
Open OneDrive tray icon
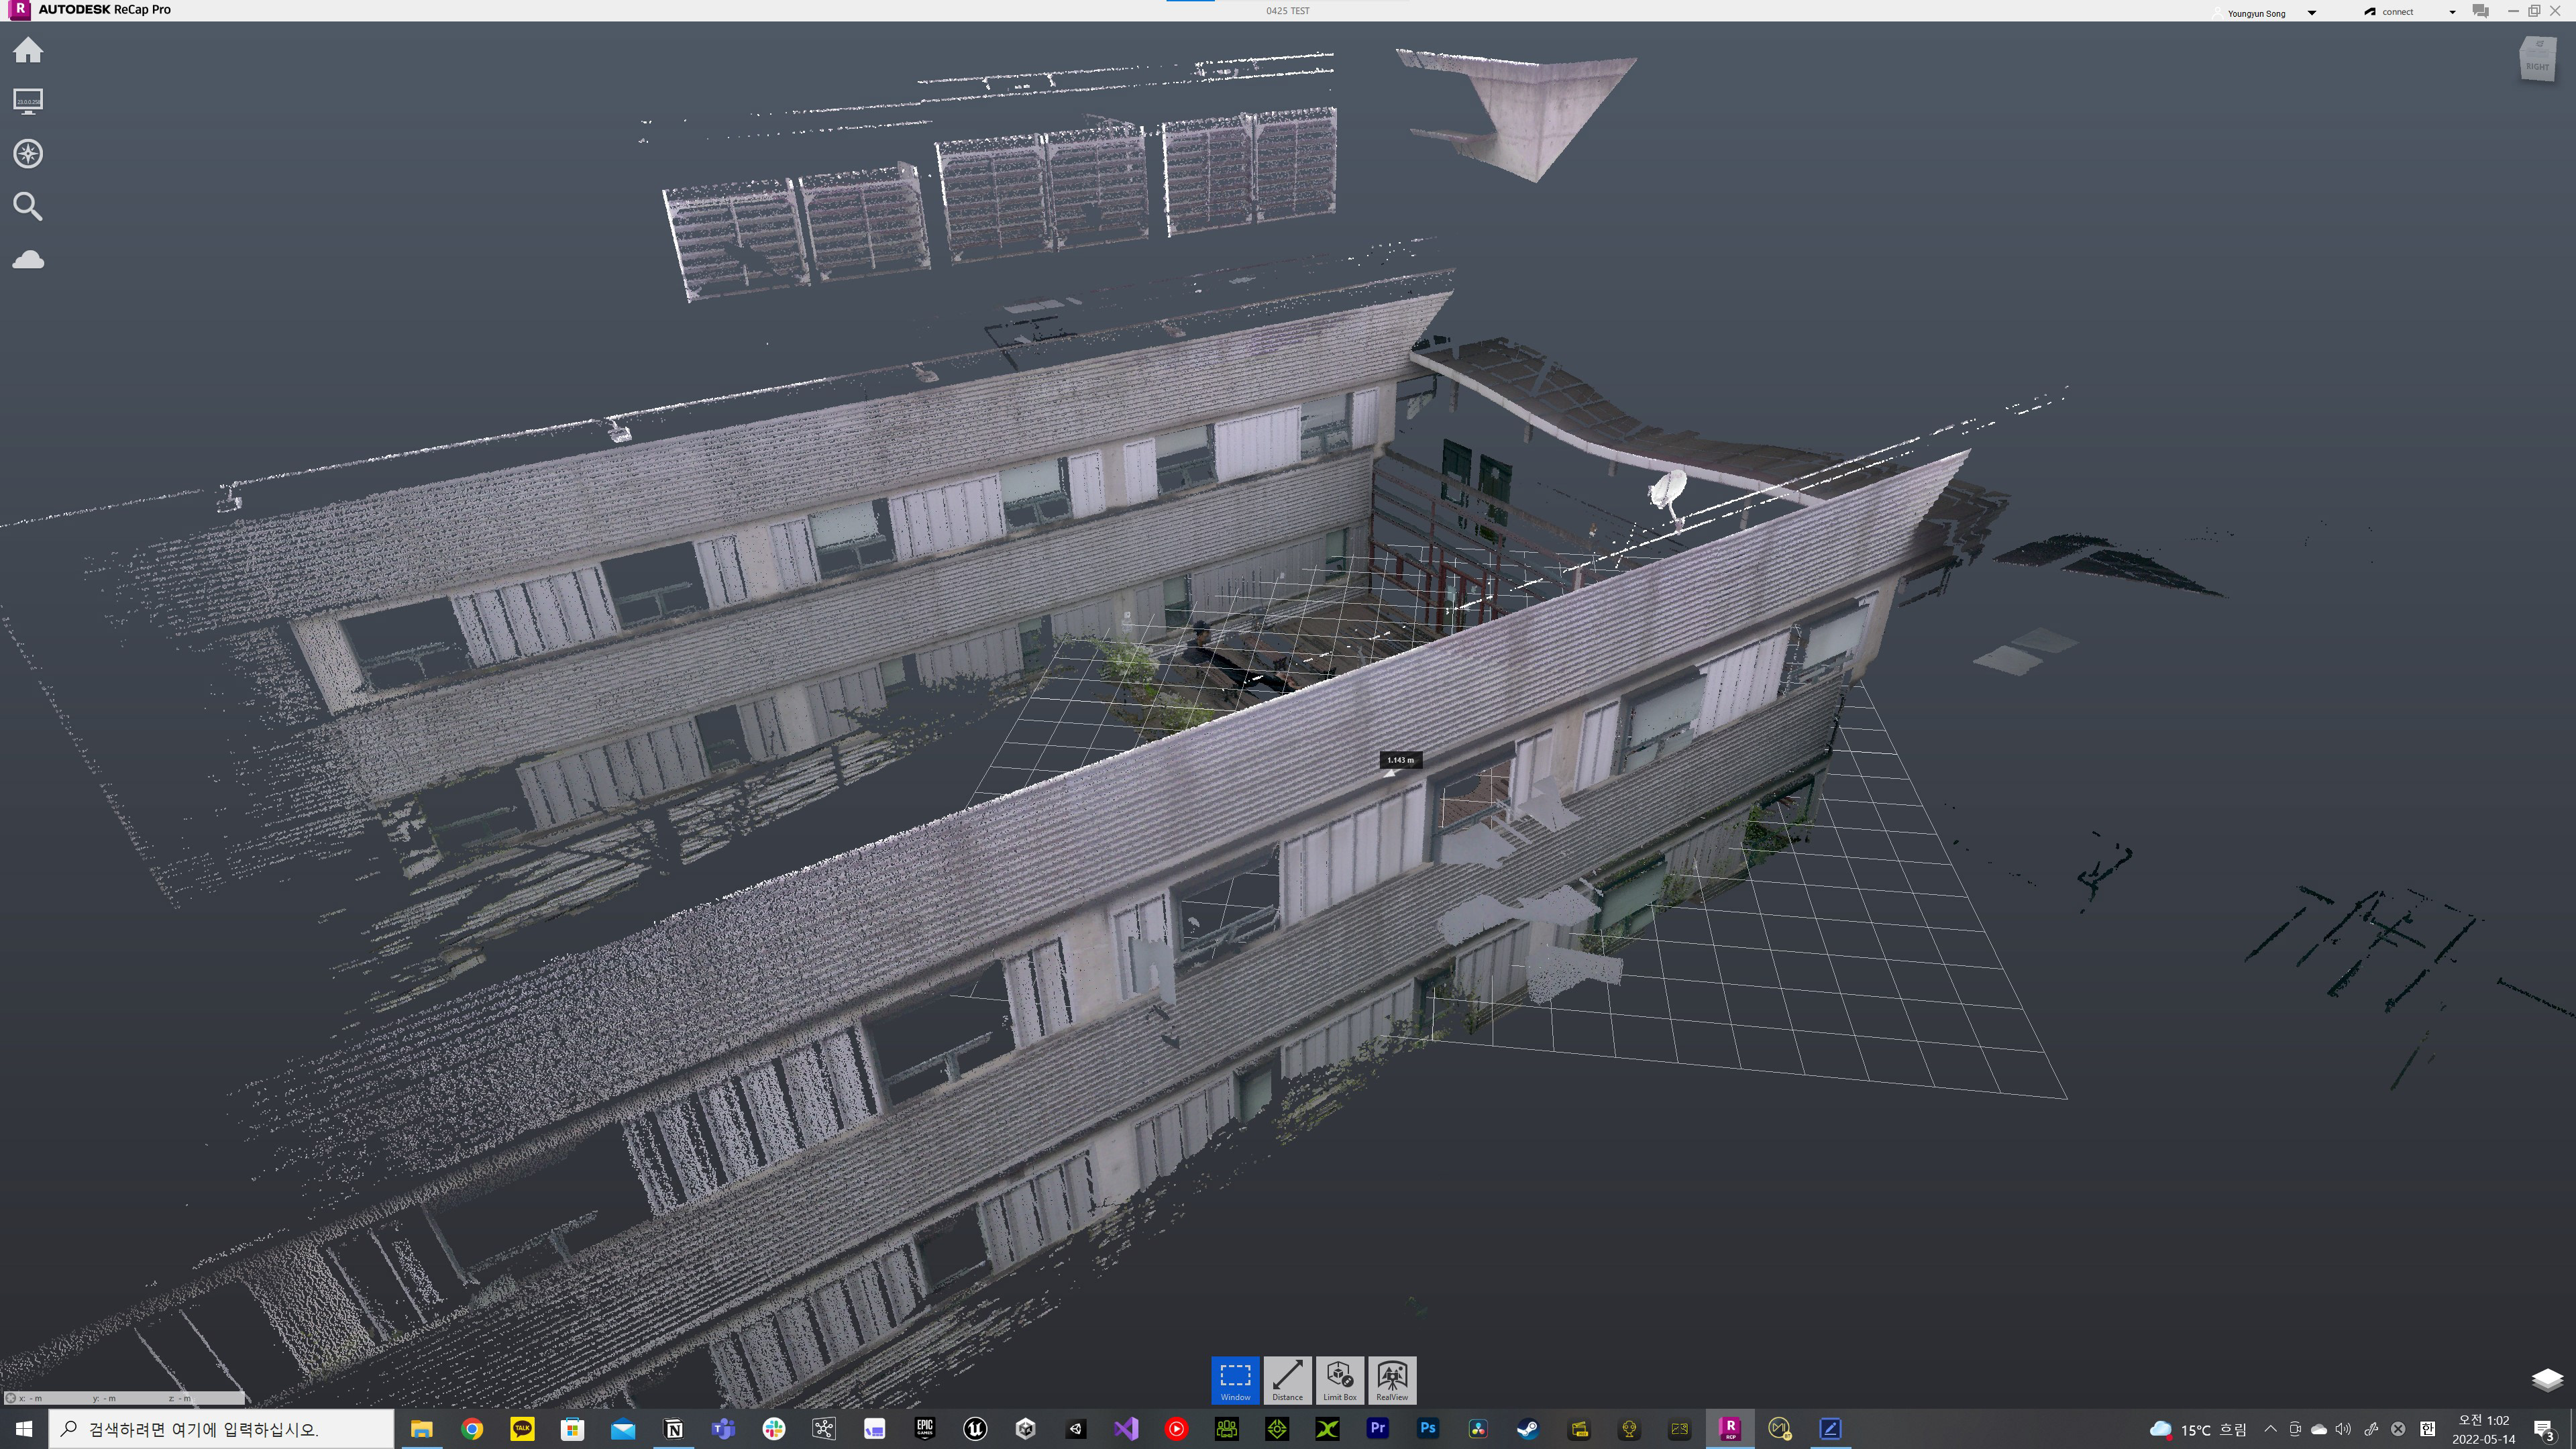click(x=2319, y=1429)
